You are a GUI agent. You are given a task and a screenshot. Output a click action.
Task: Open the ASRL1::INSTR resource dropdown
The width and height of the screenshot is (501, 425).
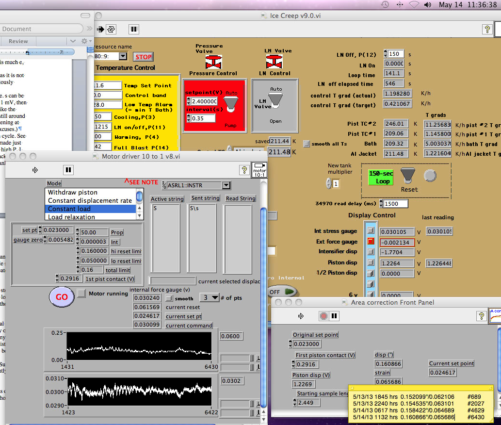point(226,185)
